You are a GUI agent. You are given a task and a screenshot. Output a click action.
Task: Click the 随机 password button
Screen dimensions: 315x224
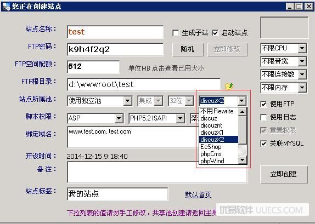188,49
